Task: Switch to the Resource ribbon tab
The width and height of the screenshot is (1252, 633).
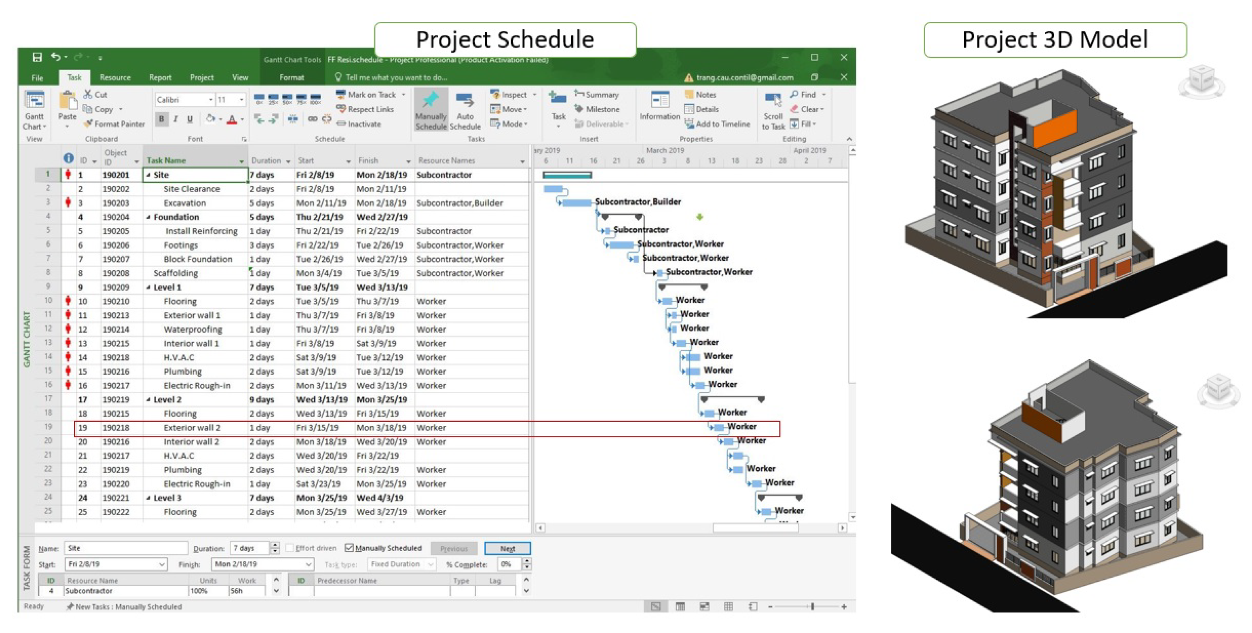Action: point(115,78)
